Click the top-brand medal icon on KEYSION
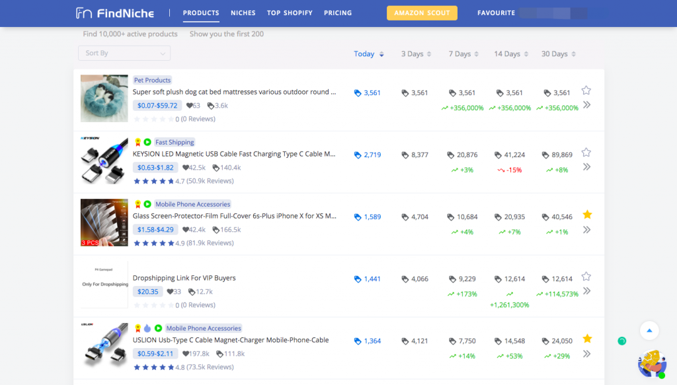 (x=138, y=142)
